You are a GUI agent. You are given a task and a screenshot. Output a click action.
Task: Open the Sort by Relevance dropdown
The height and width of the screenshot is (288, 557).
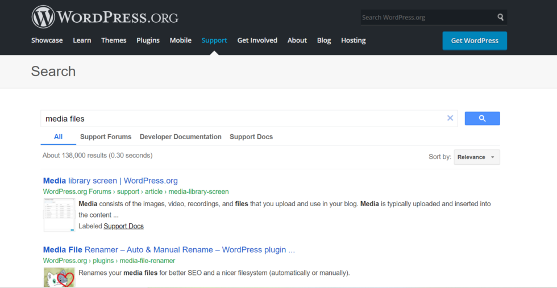point(477,157)
